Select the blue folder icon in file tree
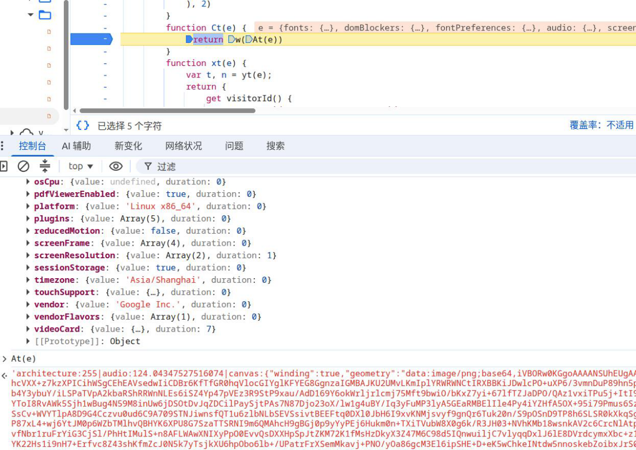The image size is (636, 450). click(x=45, y=15)
